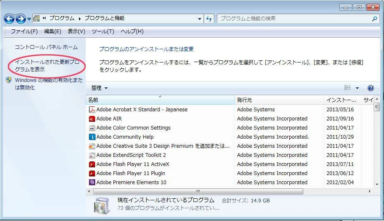Viewport: 384px width, 221px height.
Task: Click breadcrumb arrow after プログラム
Action: click(79, 19)
